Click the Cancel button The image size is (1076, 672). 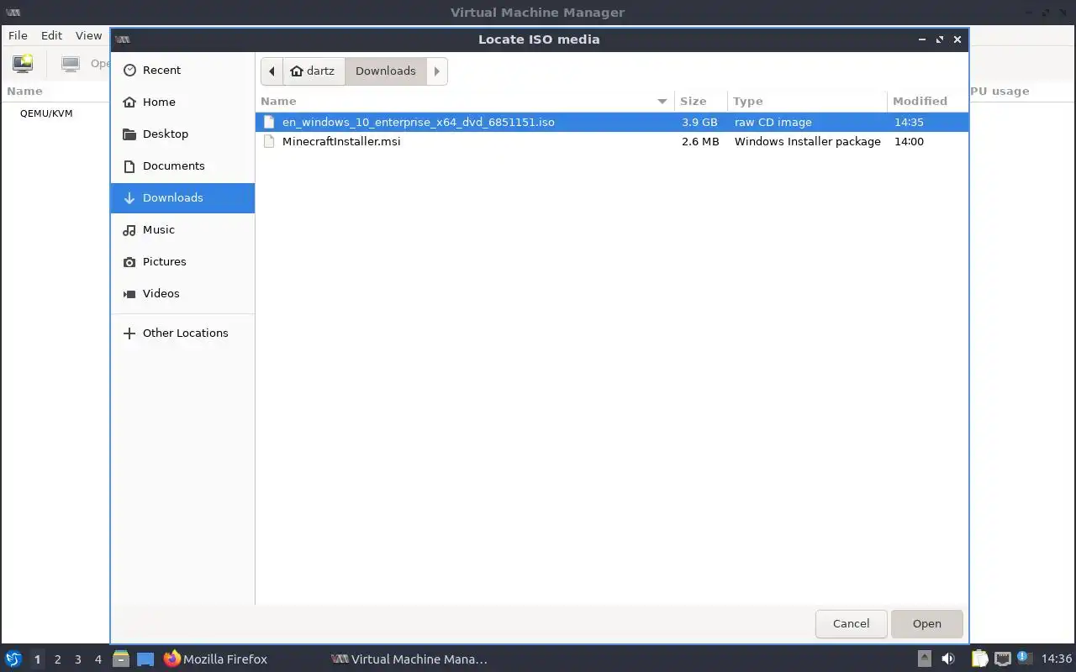851,623
